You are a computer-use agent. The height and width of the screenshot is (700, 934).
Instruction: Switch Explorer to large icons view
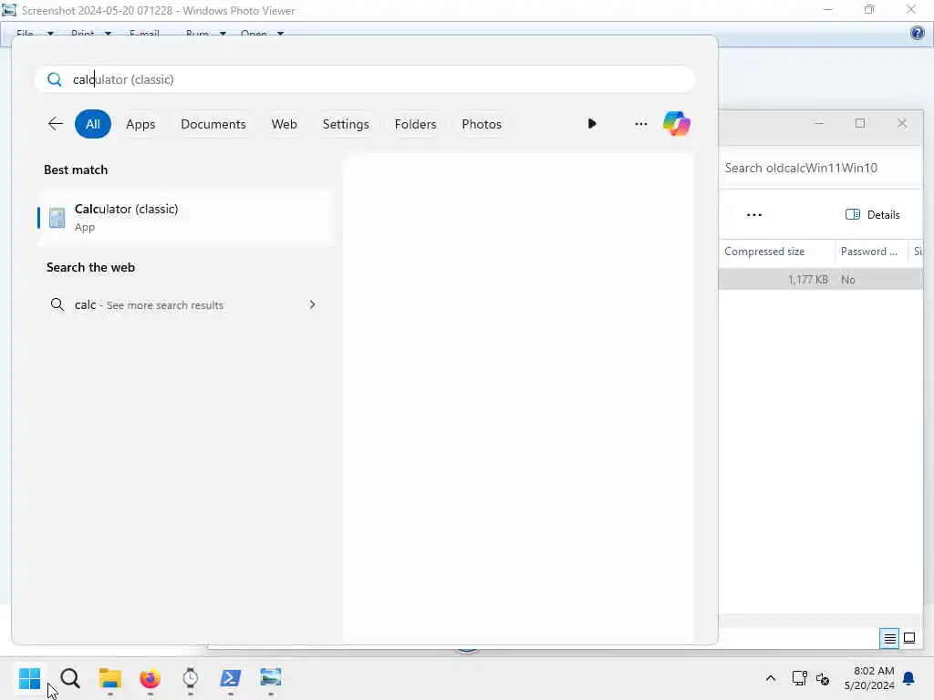[909, 638]
